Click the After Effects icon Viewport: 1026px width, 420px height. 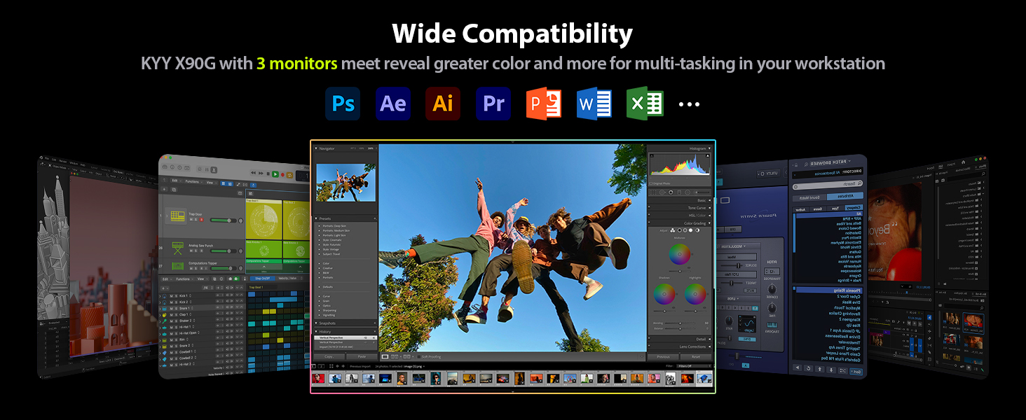pyautogui.click(x=392, y=104)
